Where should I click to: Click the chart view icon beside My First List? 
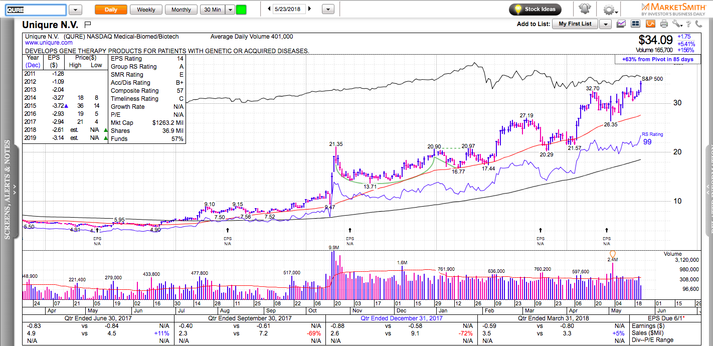pos(621,24)
